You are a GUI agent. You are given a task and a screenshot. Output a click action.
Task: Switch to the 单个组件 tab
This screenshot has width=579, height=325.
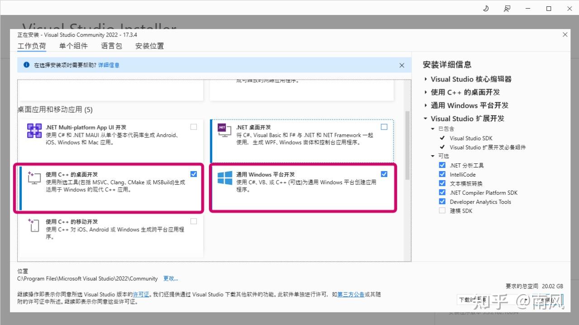[73, 46]
